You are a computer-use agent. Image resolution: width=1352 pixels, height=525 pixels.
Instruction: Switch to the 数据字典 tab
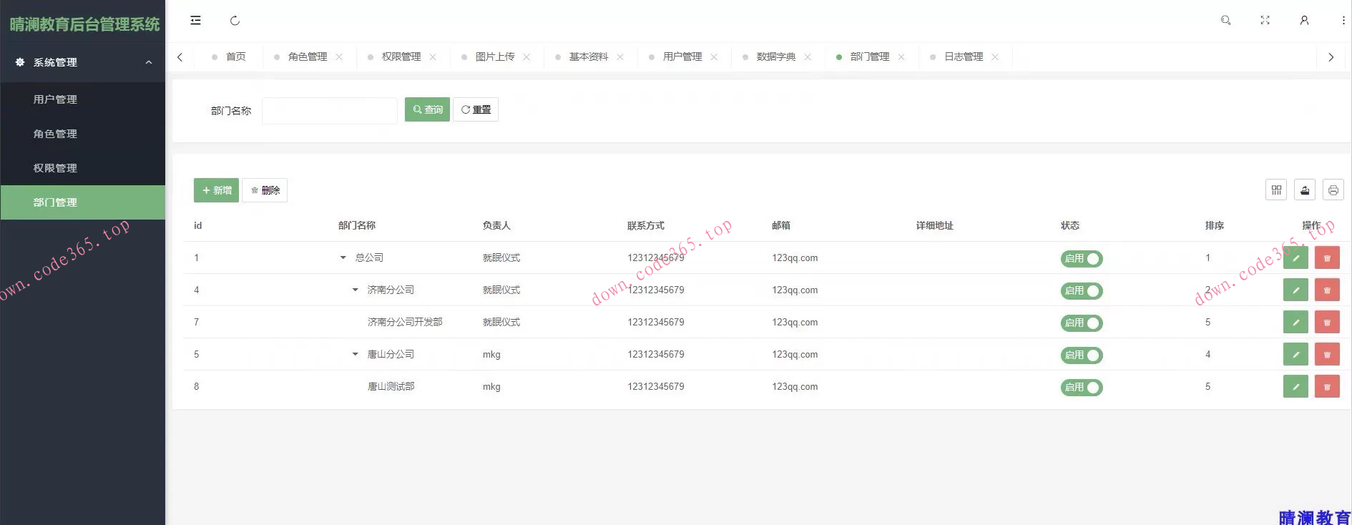[776, 57]
